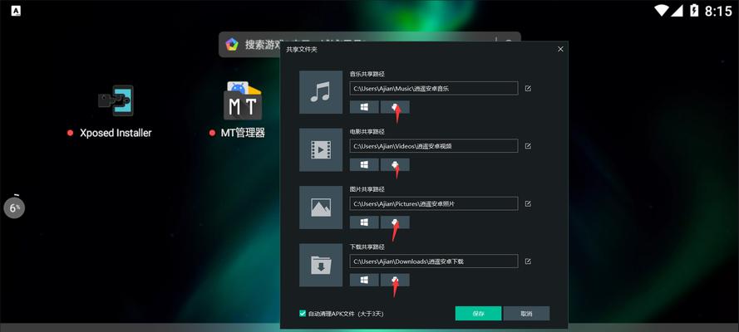Open video folder in Windows
This screenshot has height=332, width=739.
(x=364, y=164)
